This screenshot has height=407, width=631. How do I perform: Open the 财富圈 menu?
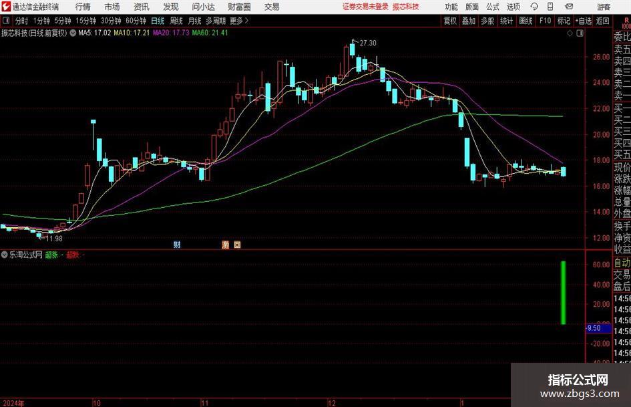tap(239, 7)
